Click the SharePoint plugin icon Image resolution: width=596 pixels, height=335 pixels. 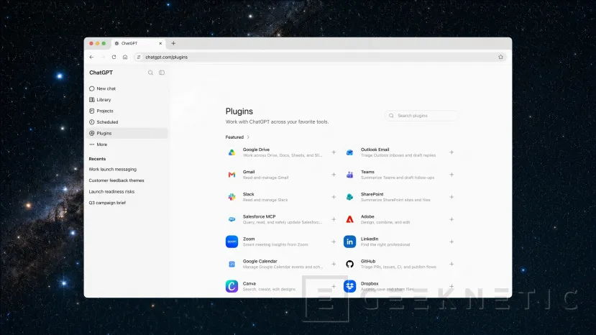(349, 197)
